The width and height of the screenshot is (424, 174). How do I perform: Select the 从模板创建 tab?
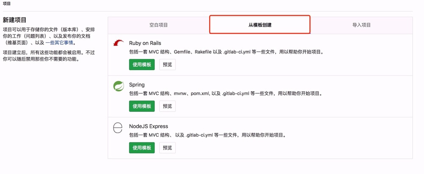click(x=260, y=25)
